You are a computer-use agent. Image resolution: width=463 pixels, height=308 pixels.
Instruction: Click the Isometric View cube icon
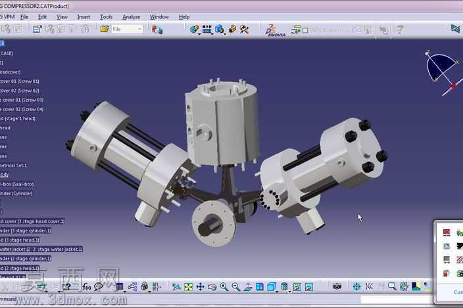tap(272, 286)
